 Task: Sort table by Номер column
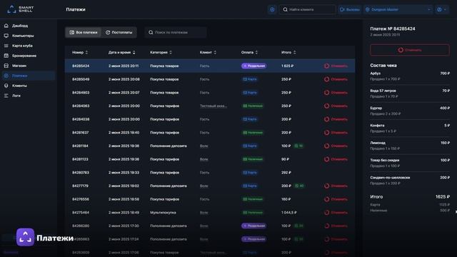click(x=80, y=52)
